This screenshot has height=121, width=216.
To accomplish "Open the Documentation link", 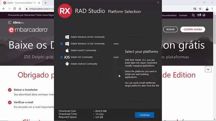I will (x=169, y=15).
